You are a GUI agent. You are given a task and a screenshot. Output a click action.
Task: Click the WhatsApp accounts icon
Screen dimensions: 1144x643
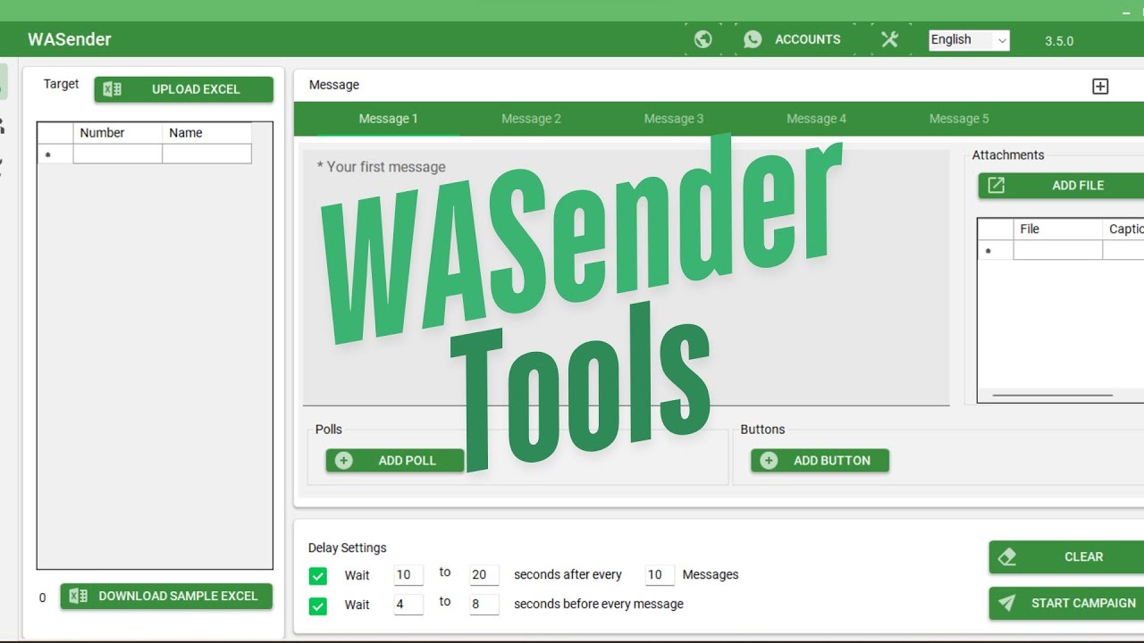point(753,39)
